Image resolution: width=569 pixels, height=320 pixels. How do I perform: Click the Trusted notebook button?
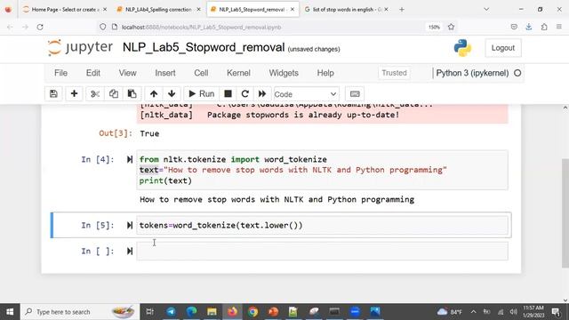click(x=394, y=73)
